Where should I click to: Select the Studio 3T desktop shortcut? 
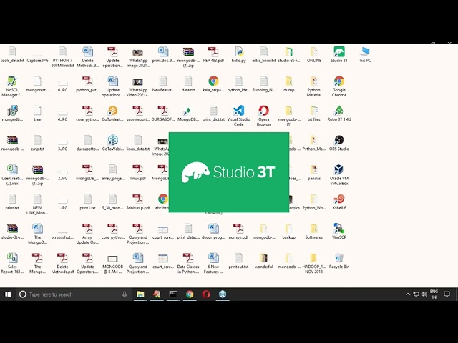[x=338, y=54]
